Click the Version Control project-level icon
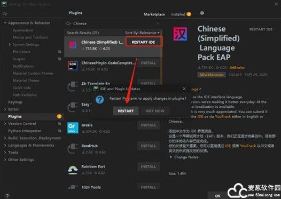 coord(60,124)
